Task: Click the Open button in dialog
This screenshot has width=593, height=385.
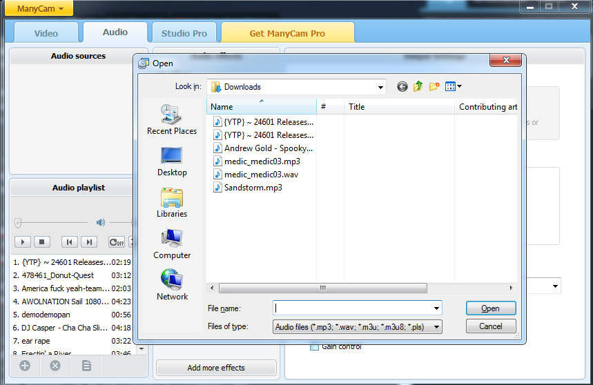Action: pyautogui.click(x=491, y=308)
